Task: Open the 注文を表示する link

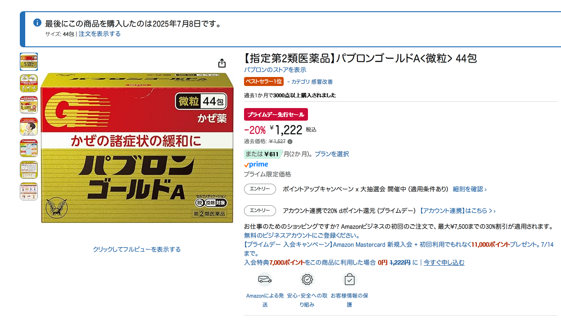Action: [x=100, y=34]
